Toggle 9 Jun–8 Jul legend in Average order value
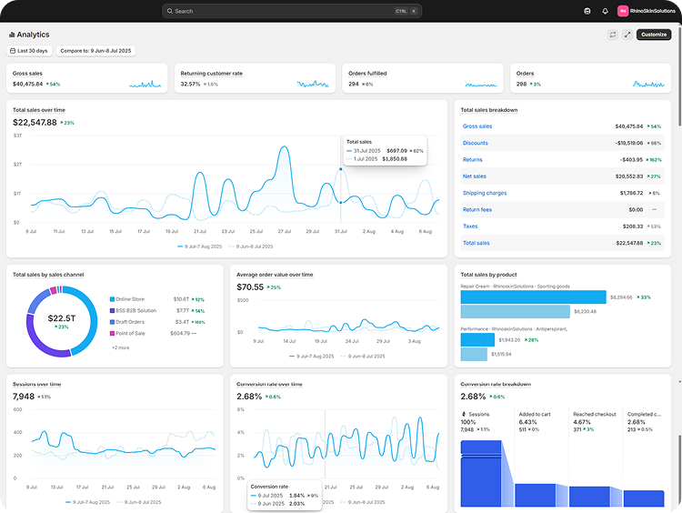 [x=363, y=356]
